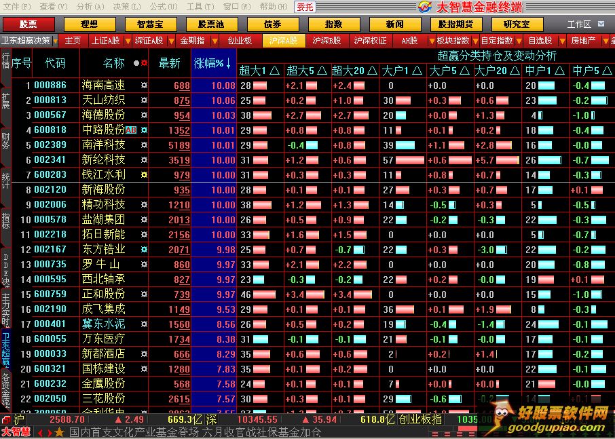This screenshot has height=439, width=615.
Task: Sort by 涨幅% column header
Action: (x=214, y=63)
